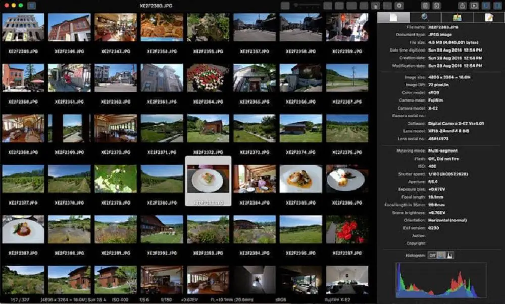Click the share icon in the toolbar
This screenshot has width=505, height=304.
point(462,6)
